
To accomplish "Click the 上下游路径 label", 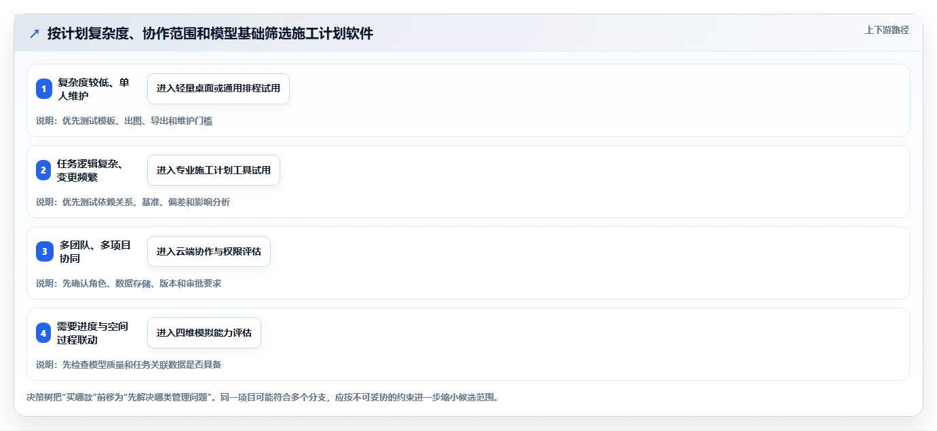I will (x=887, y=30).
